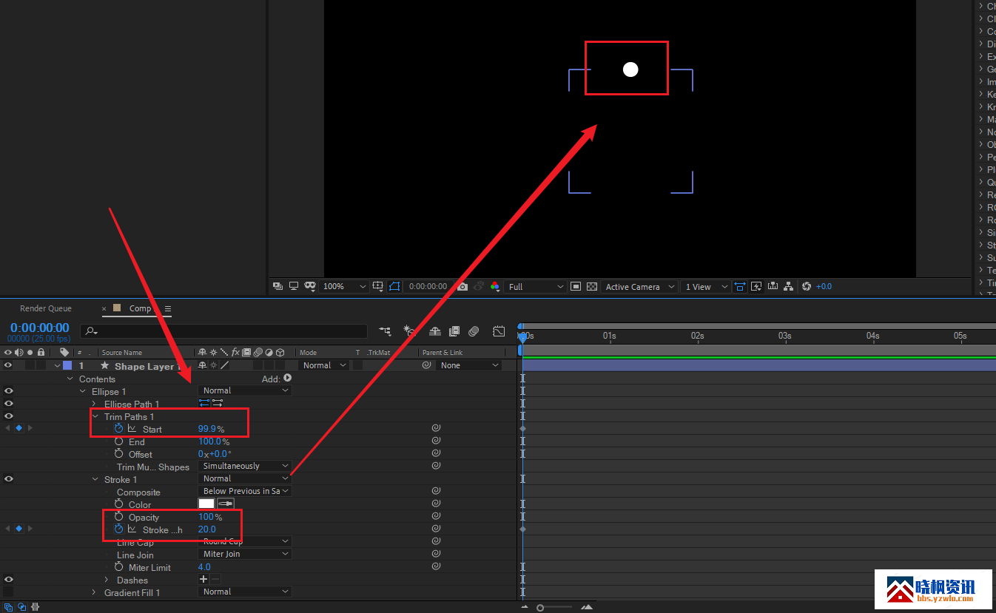Toggle visibility of Gradient Fill 1

point(8,592)
